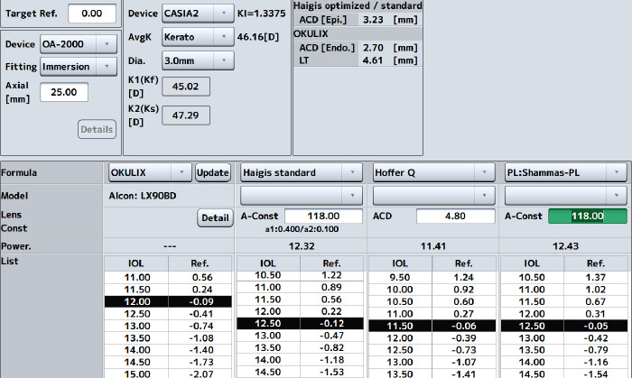Open the model dropdown under Haigis standard

pyautogui.click(x=301, y=196)
